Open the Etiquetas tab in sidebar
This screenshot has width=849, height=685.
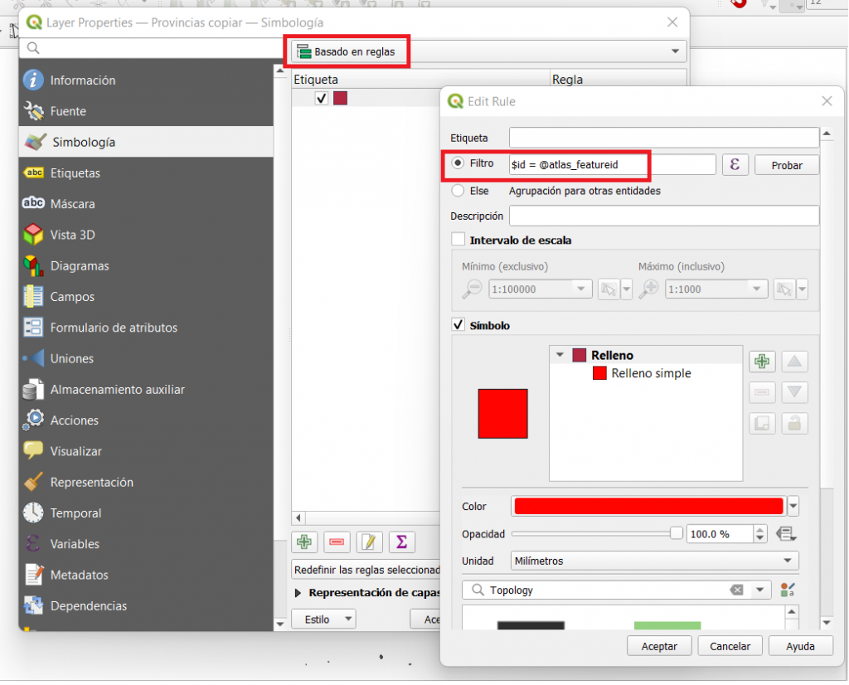[x=75, y=173]
